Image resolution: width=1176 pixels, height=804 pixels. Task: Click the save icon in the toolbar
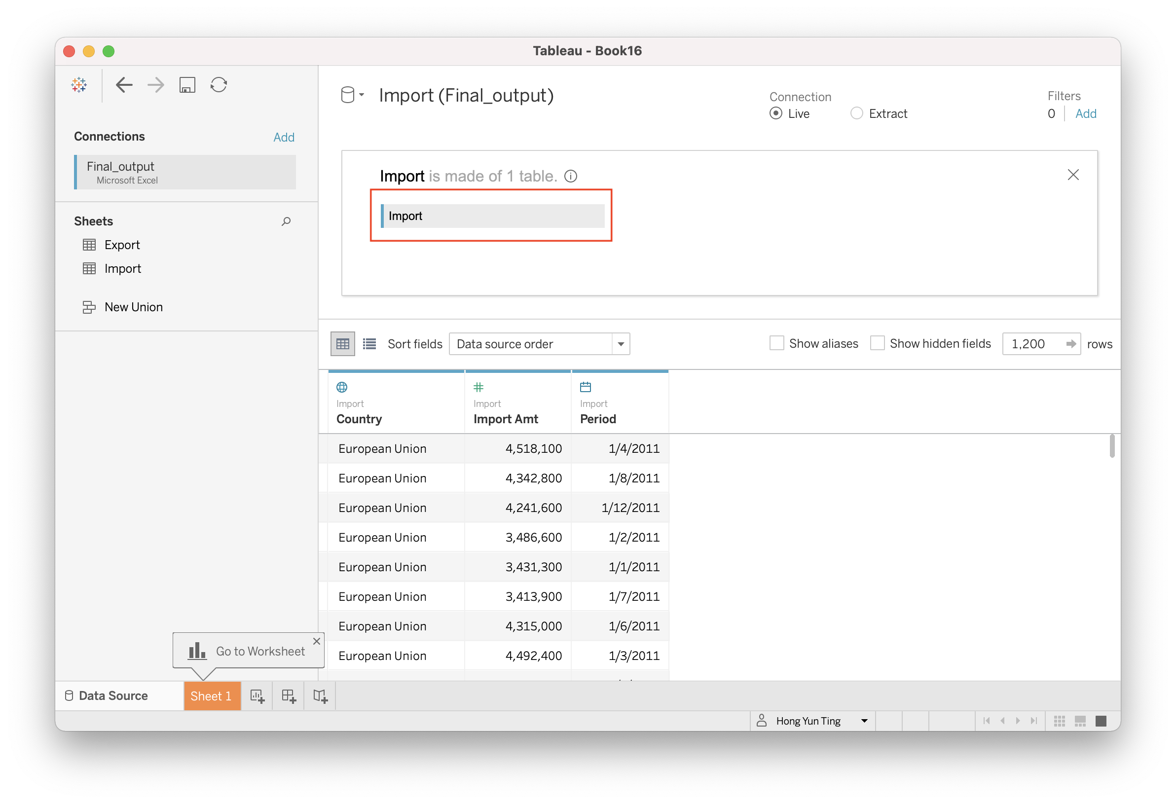[x=187, y=84]
